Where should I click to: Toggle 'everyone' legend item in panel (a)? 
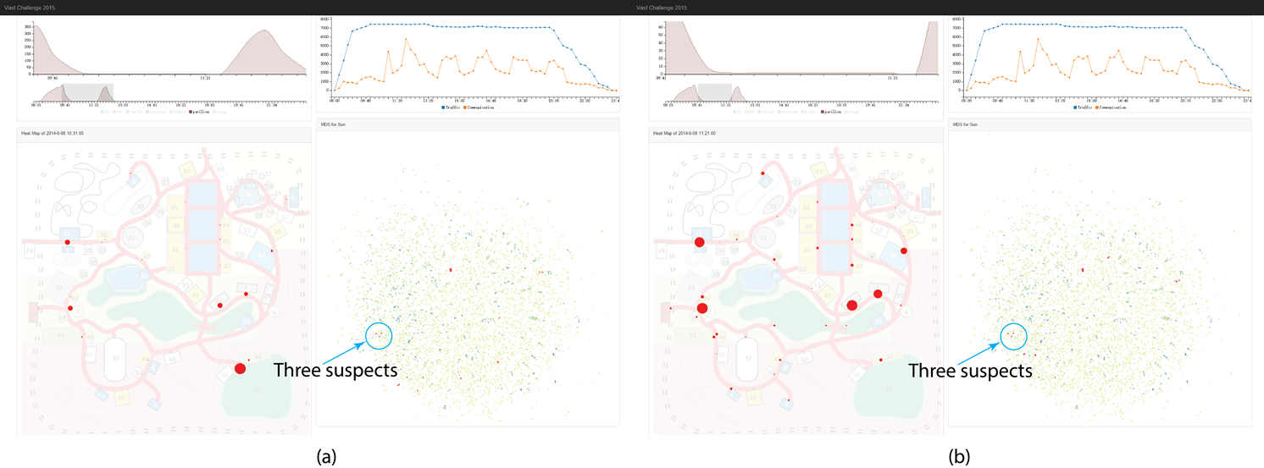156,112
